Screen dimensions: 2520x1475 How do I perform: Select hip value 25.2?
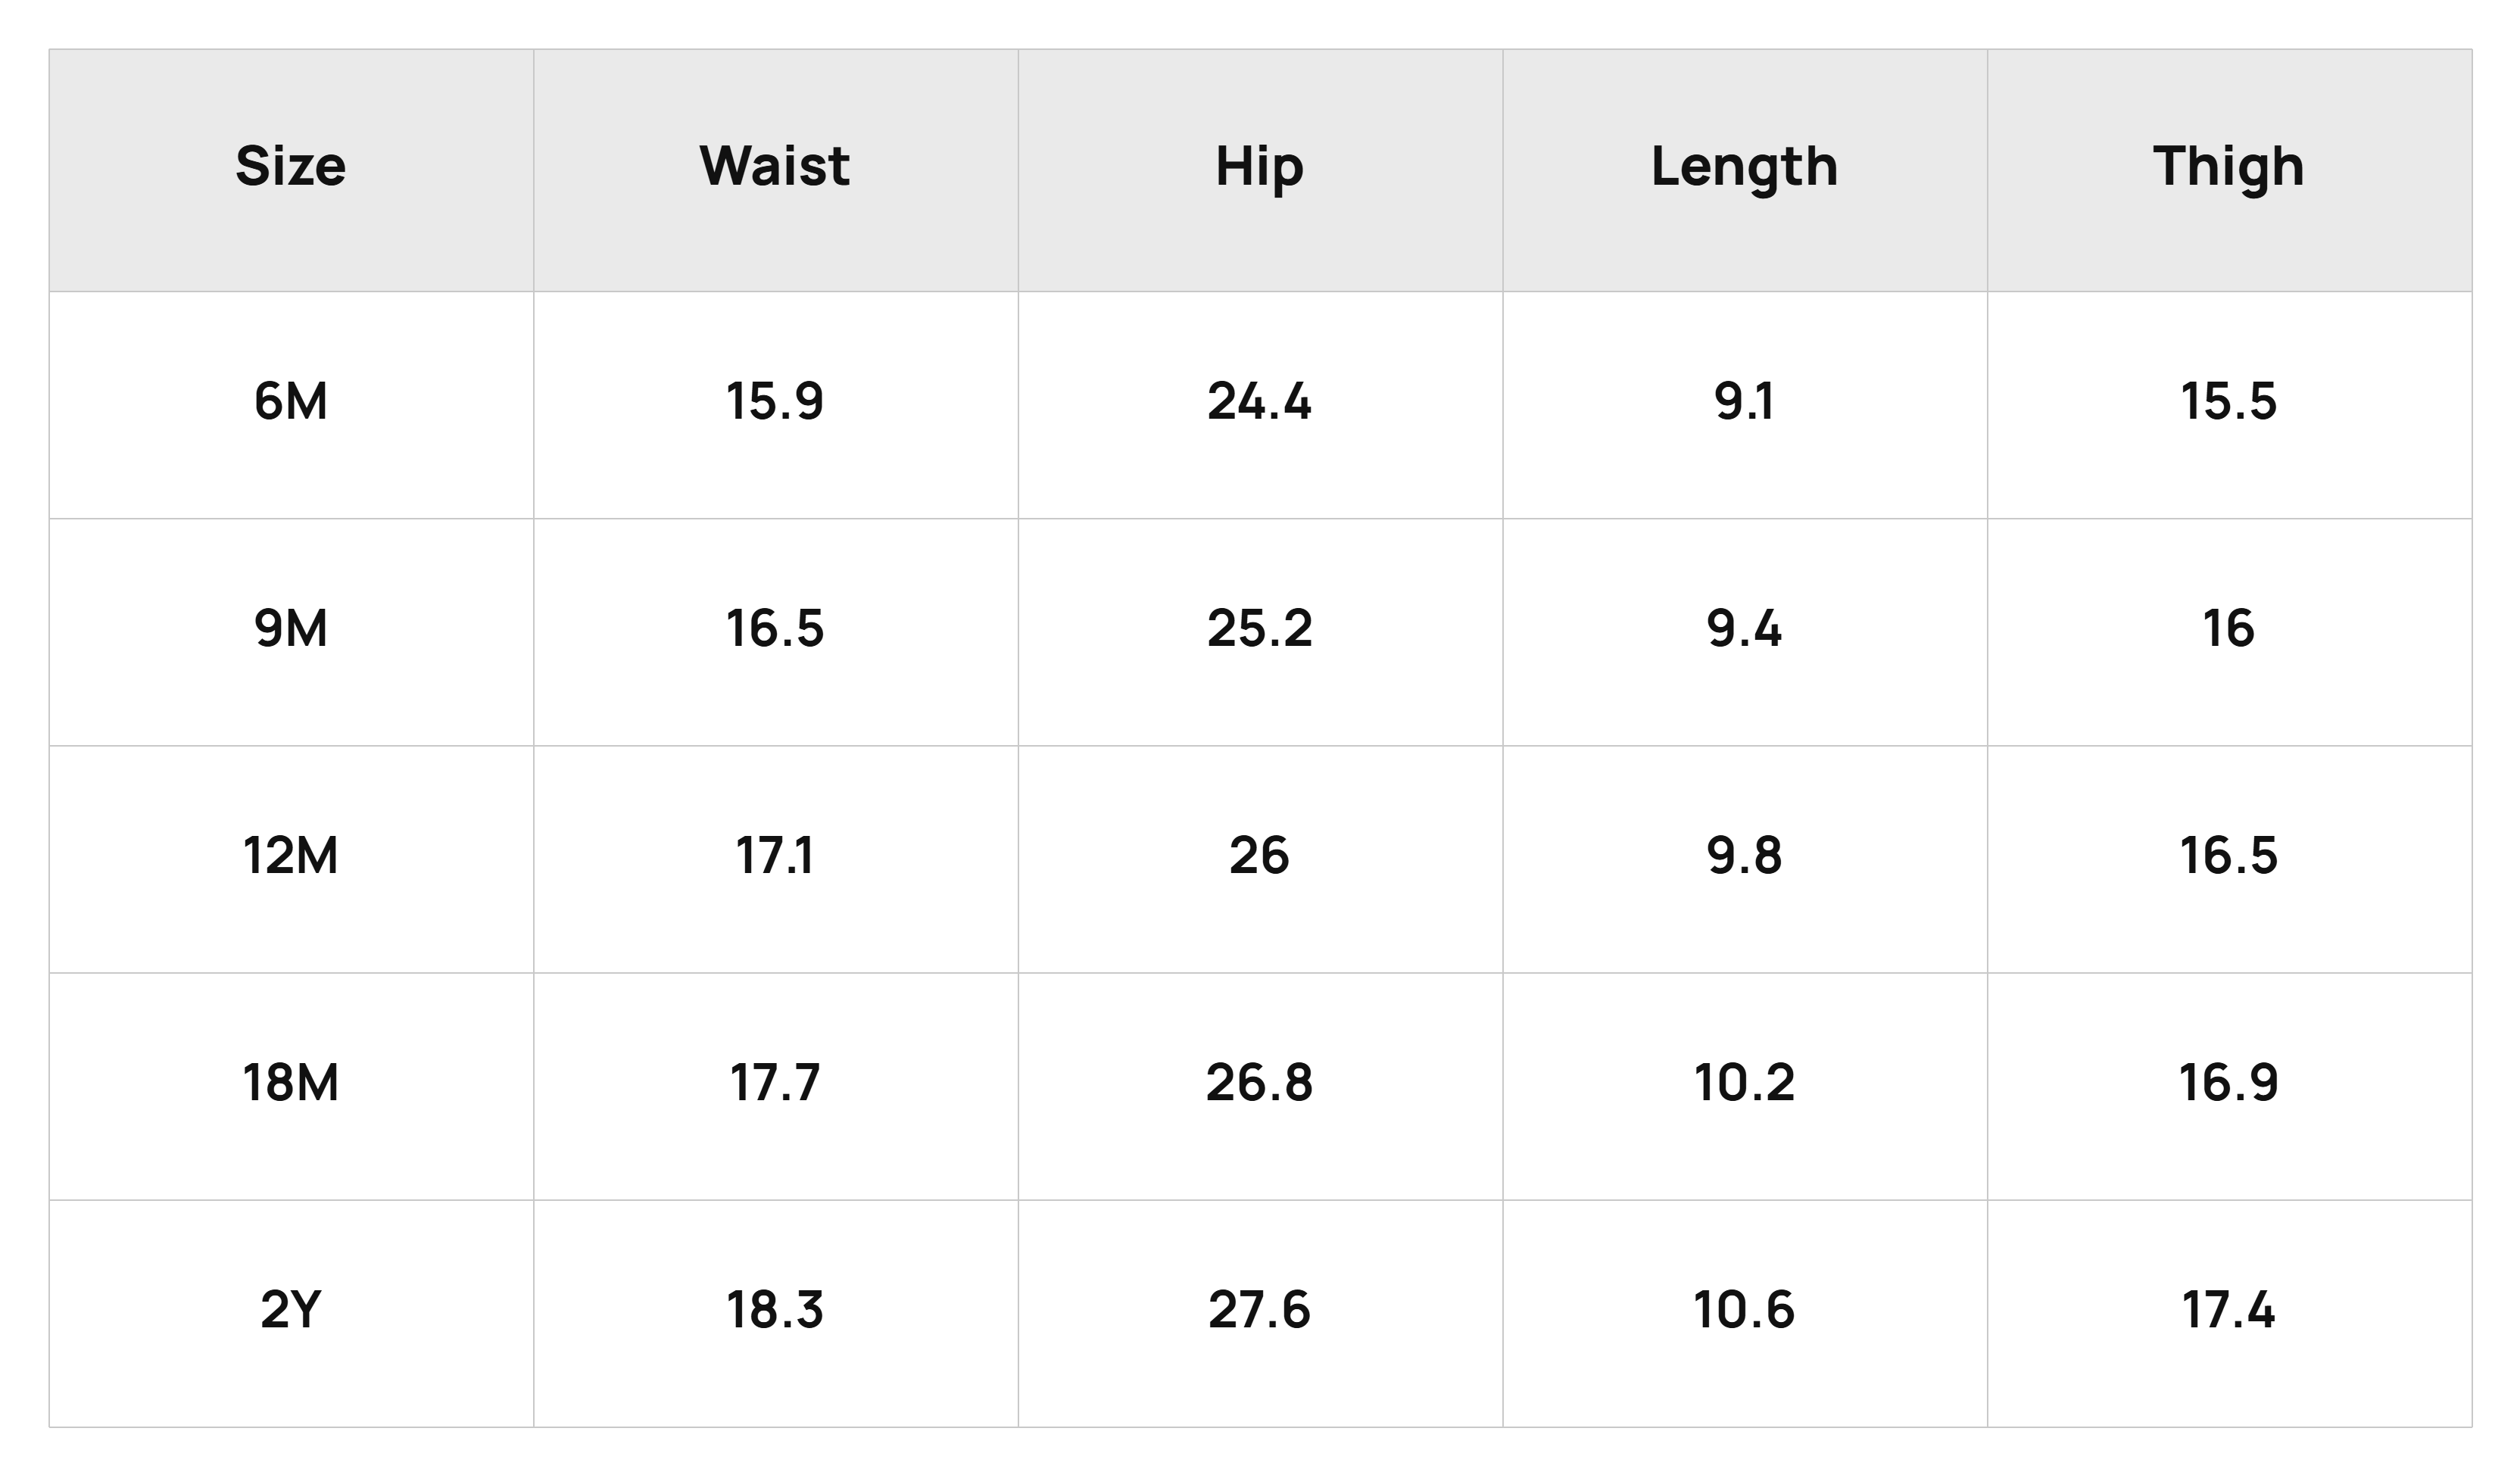[x=1260, y=629]
